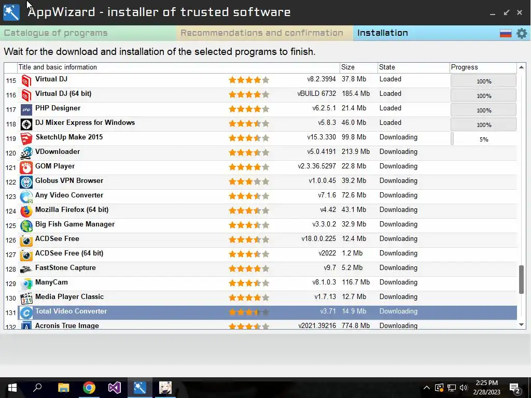The width and height of the screenshot is (531, 398).
Task: Click the VDownloader icon
Action: 26,153
